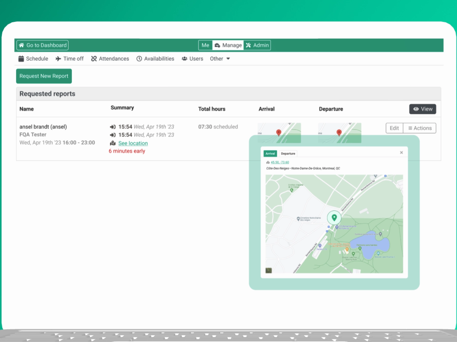The width and height of the screenshot is (457, 342).
Task: Open the See location link
Action: 133,143
